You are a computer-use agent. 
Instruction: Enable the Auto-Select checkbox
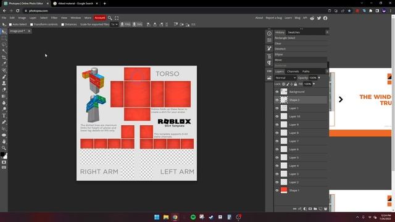[10, 25]
